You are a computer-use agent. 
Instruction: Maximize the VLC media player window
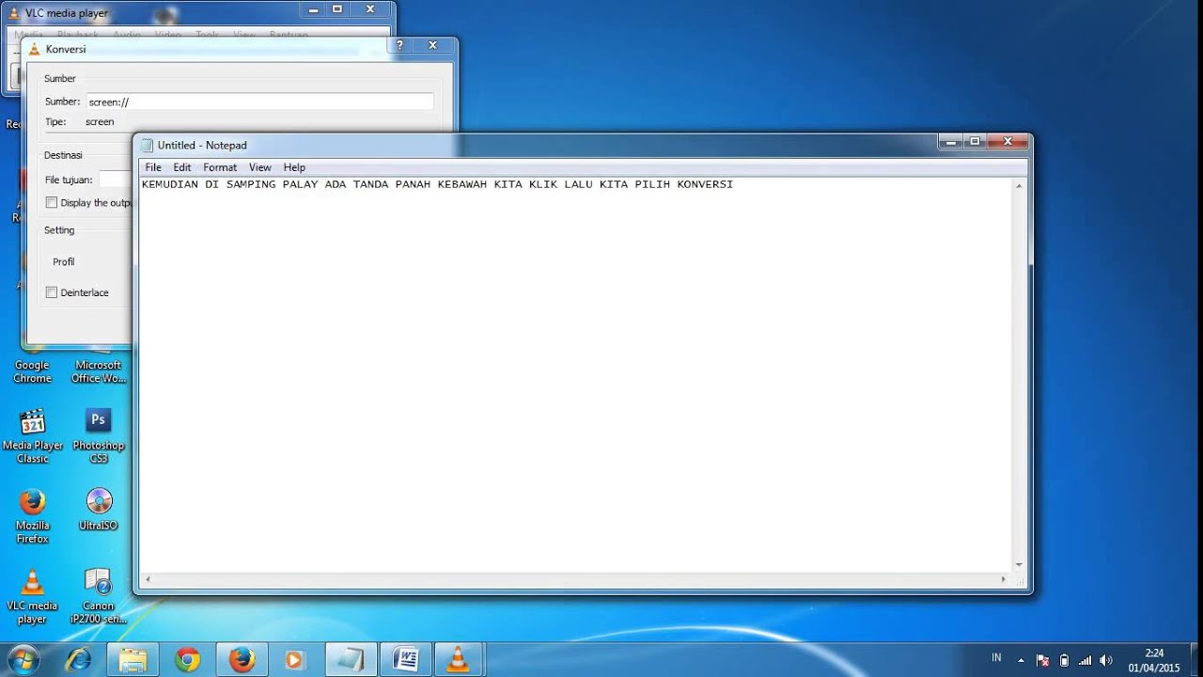point(337,8)
